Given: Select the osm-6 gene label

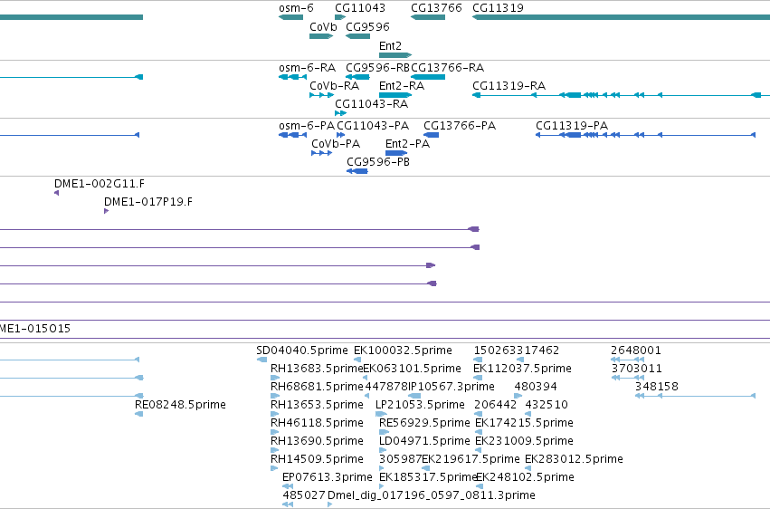Looking at the screenshot, I should coord(296,8).
